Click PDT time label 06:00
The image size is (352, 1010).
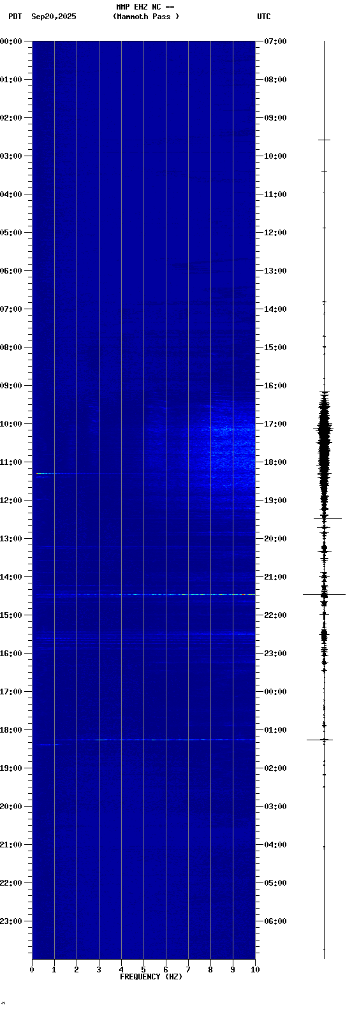(11, 271)
